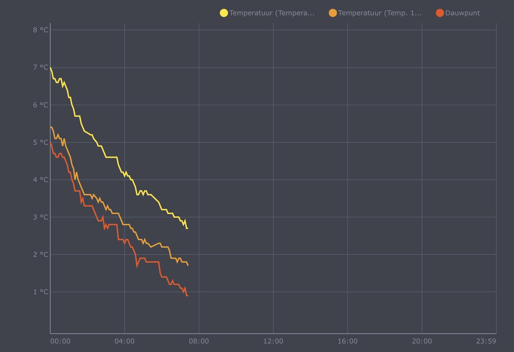Click the yellow line's starting point at 7 °C
This screenshot has width=514, height=352.
[51, 68]
